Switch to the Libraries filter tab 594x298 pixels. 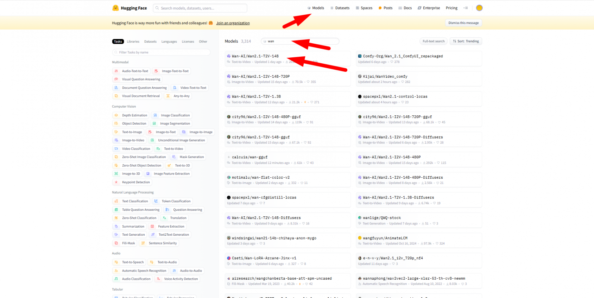133,42
